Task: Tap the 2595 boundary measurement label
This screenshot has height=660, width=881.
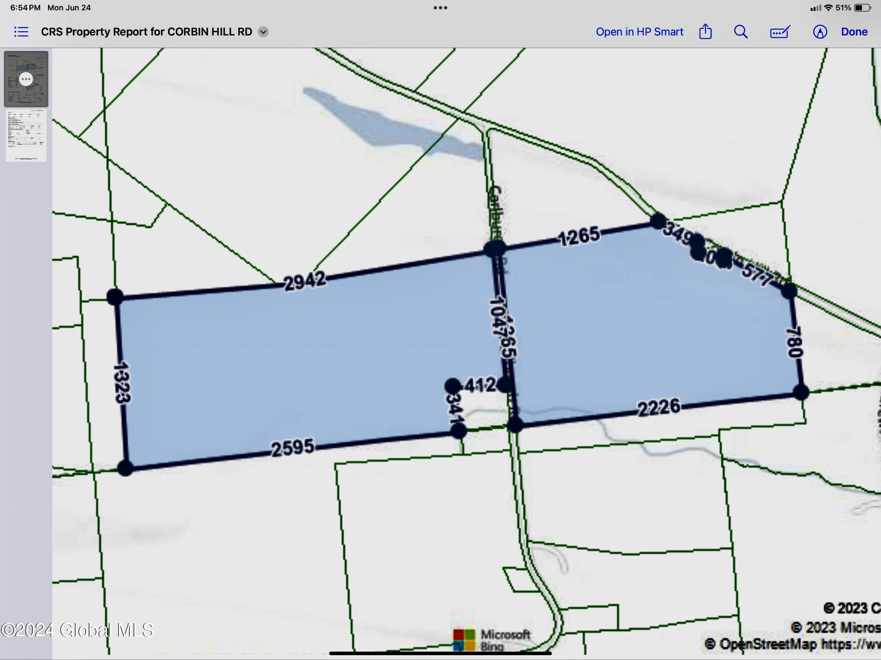Action: [293, 448]
